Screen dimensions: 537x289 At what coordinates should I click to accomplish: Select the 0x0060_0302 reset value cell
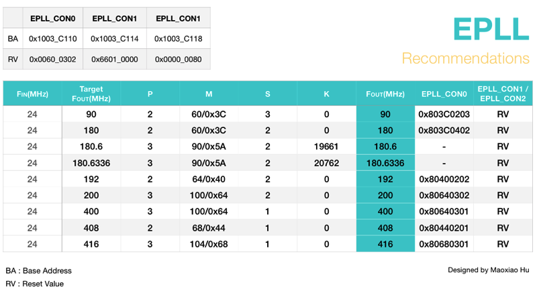[x=52, y=59]
